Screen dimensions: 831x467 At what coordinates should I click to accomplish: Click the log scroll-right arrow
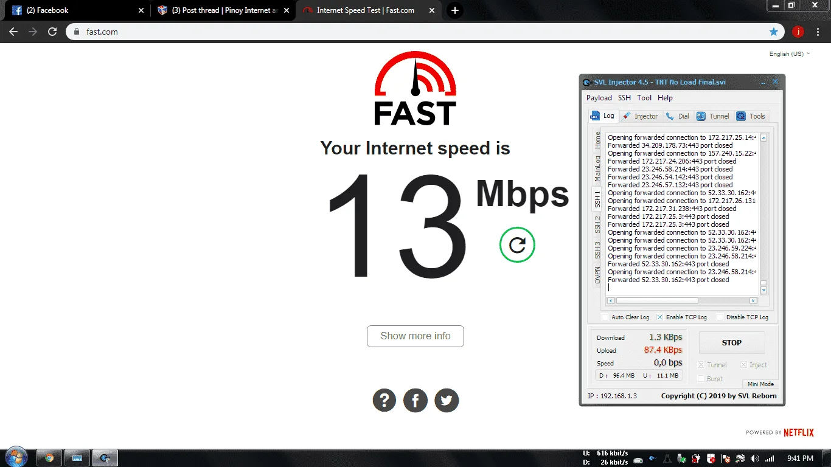tap(753, 300)
